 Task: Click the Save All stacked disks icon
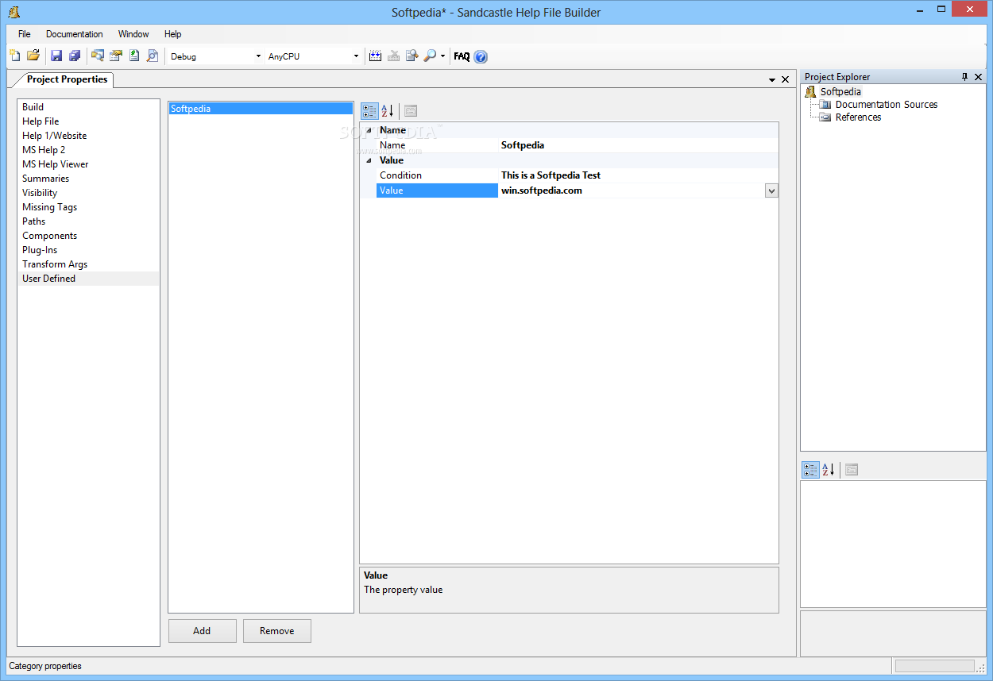75,56
